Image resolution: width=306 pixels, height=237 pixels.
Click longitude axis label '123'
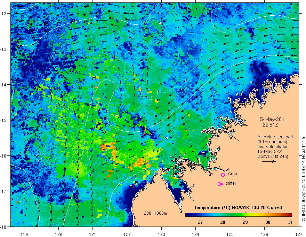click(161, 234)
